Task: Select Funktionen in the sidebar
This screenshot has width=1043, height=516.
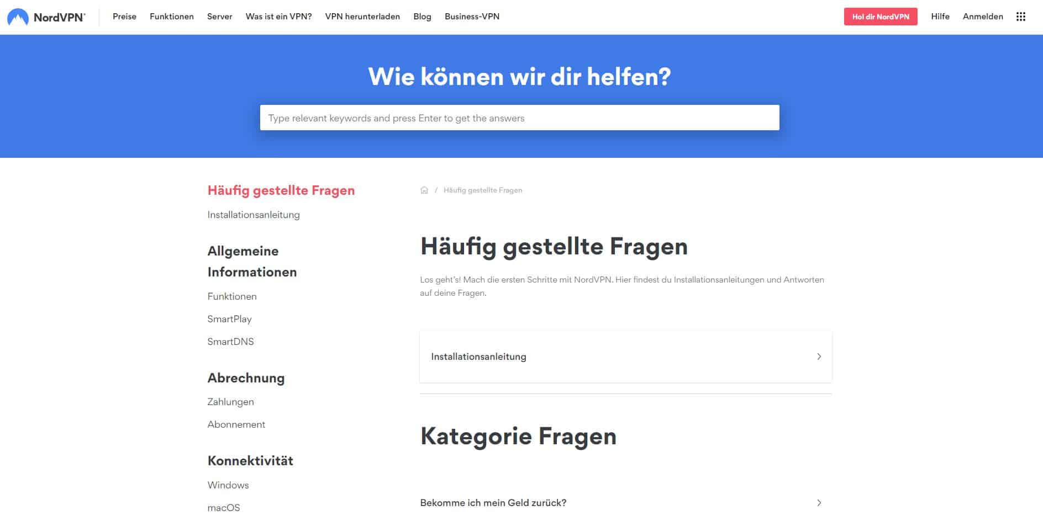Action: coord(232,296)
